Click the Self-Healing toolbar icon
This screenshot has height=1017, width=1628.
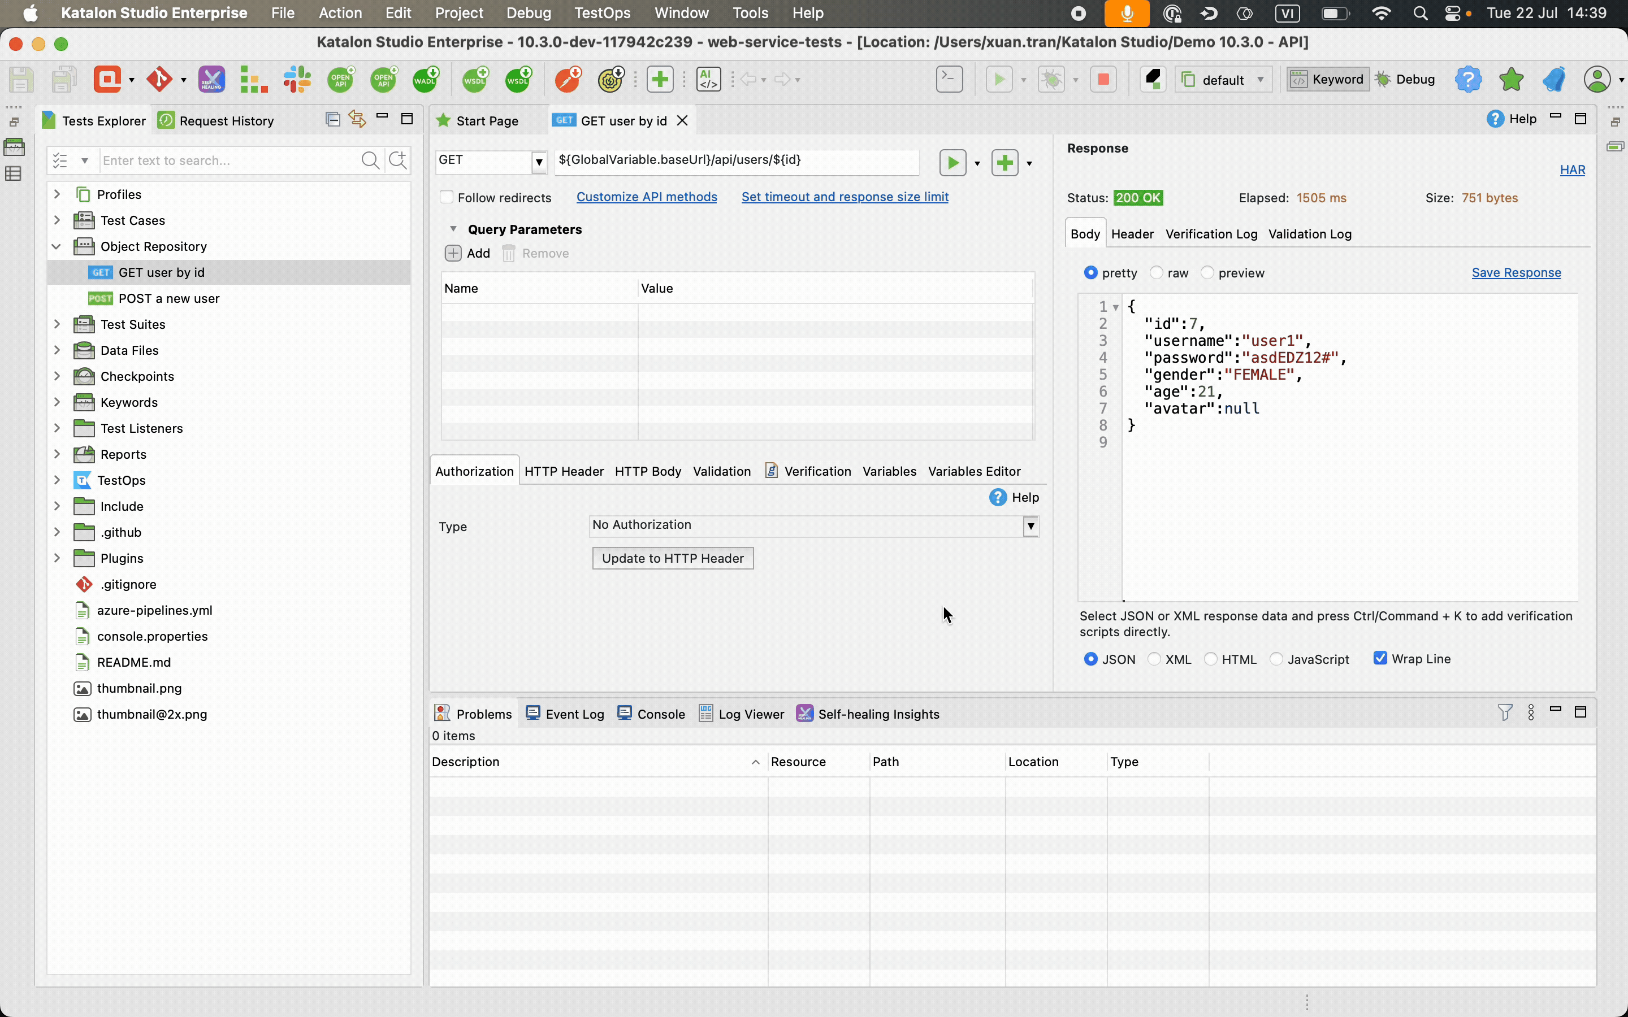coord(211,79)
